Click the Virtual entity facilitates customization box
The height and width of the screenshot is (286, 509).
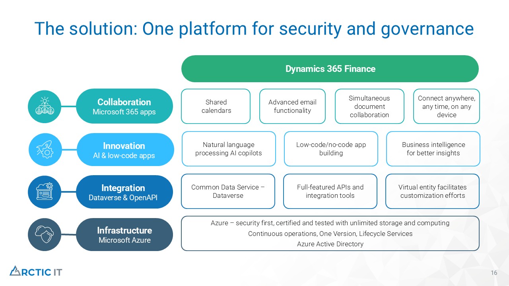point(432,191)
